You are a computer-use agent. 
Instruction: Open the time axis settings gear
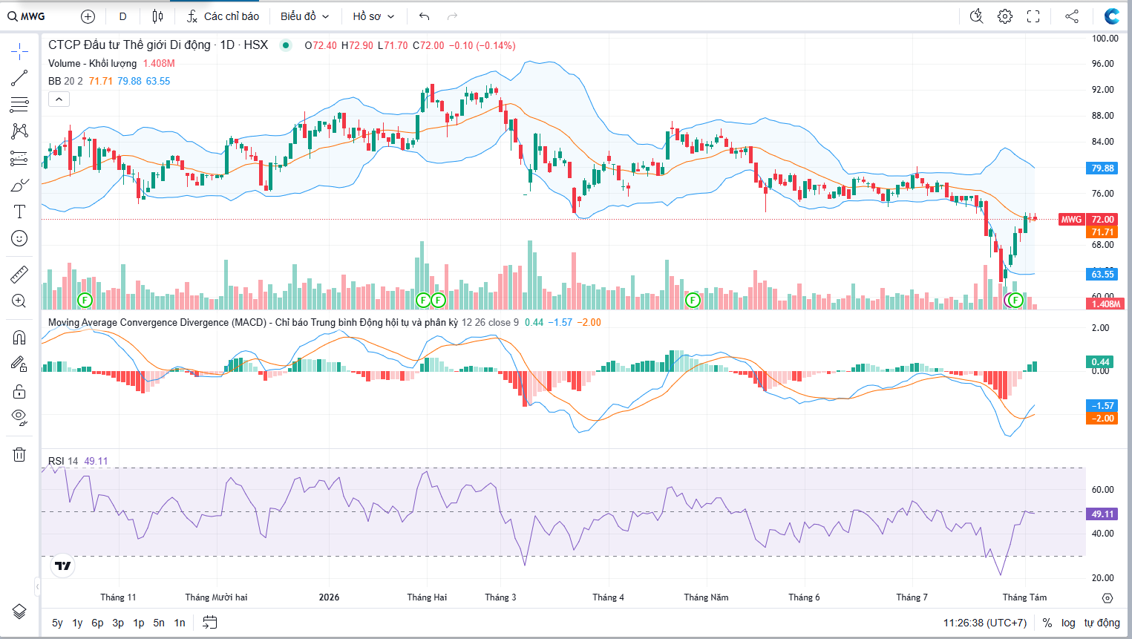click(1108, 598)
